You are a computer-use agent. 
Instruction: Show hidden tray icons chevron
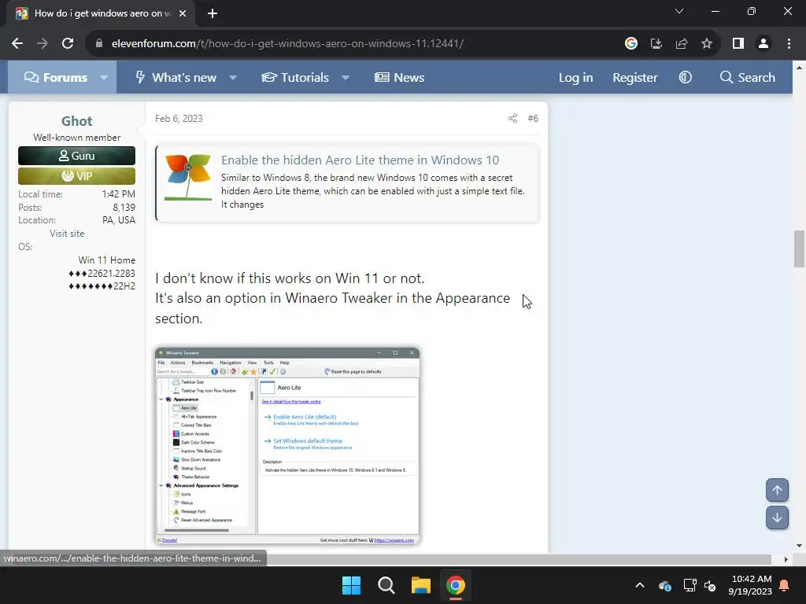640,585
